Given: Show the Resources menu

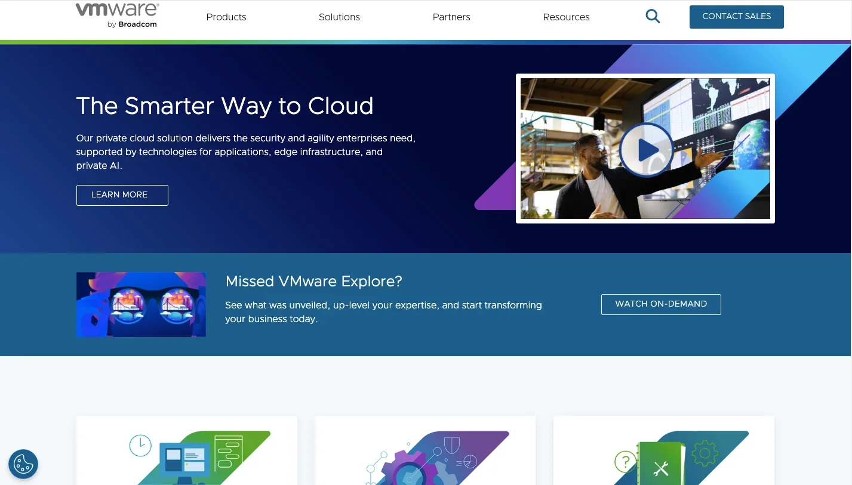Looking at the screenshot, I should [566, 17].
